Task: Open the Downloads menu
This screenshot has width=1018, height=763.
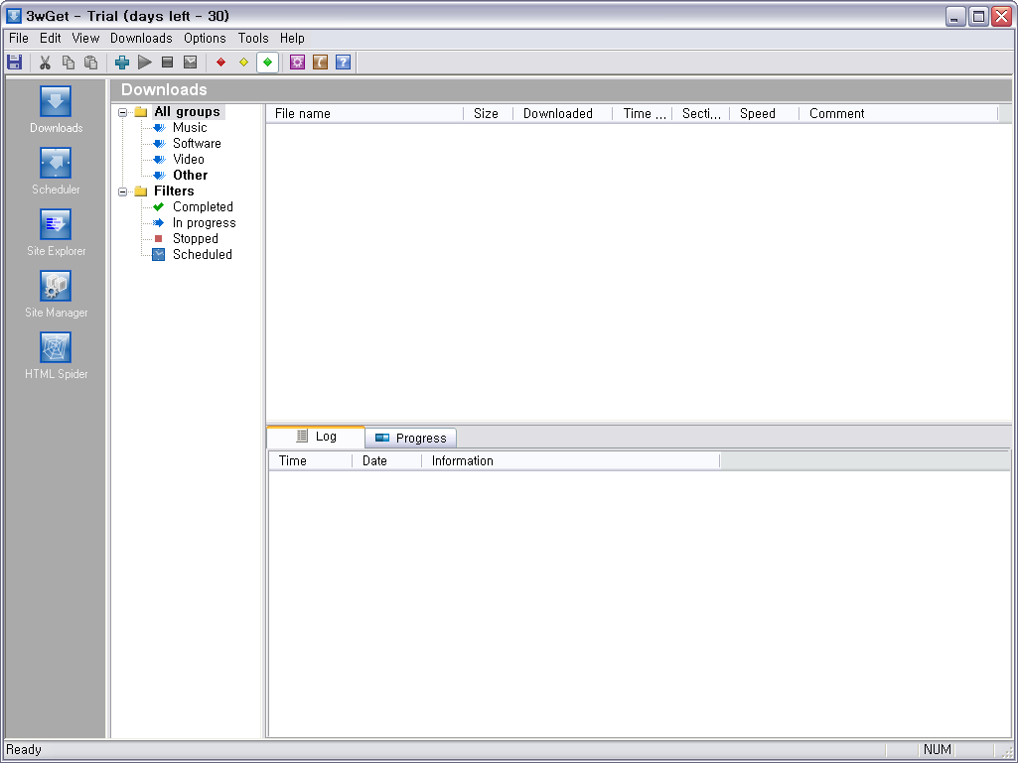Action: click(141, 39)
